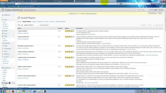Image resolution: width=166 pixels, height=93 pixels.
Task: Open the Newest plugins tab
Action: (x=52, y=22)
